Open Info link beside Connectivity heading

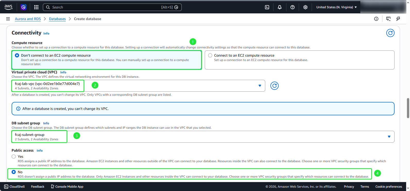click(46, 33)
